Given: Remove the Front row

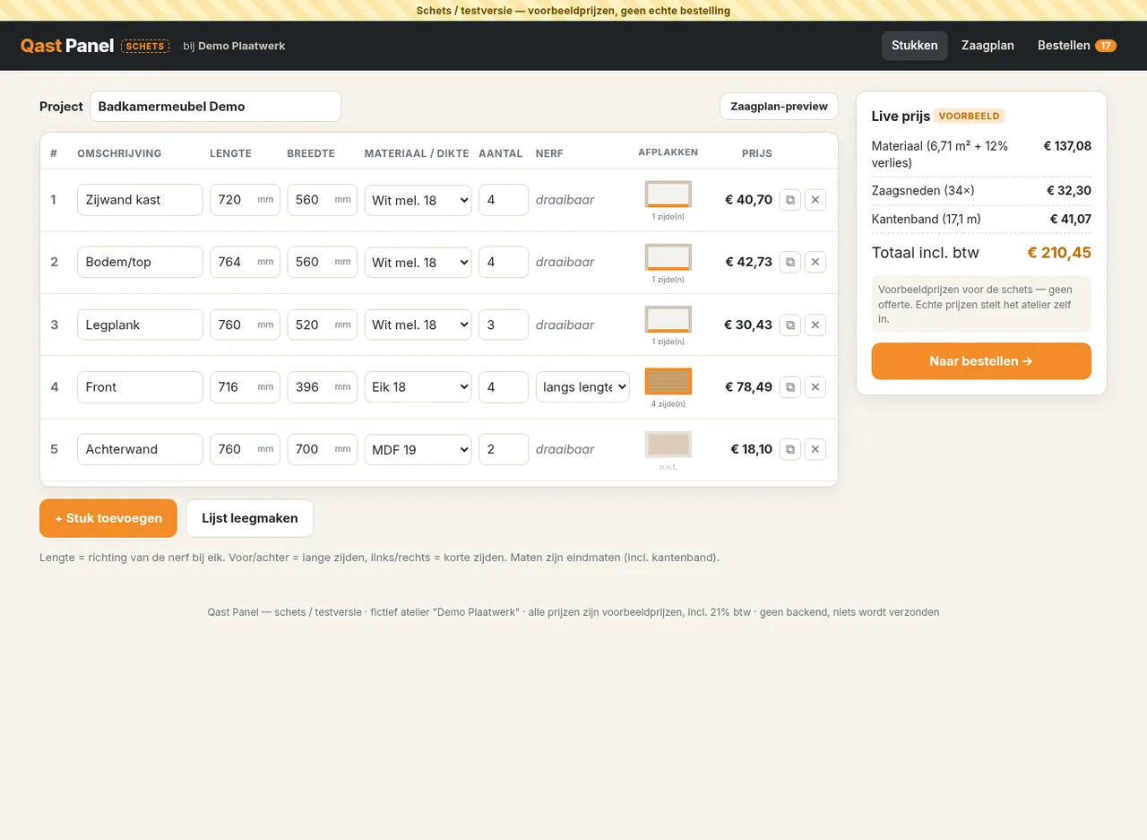Looking at the screenshot, I should coord(815,386).
